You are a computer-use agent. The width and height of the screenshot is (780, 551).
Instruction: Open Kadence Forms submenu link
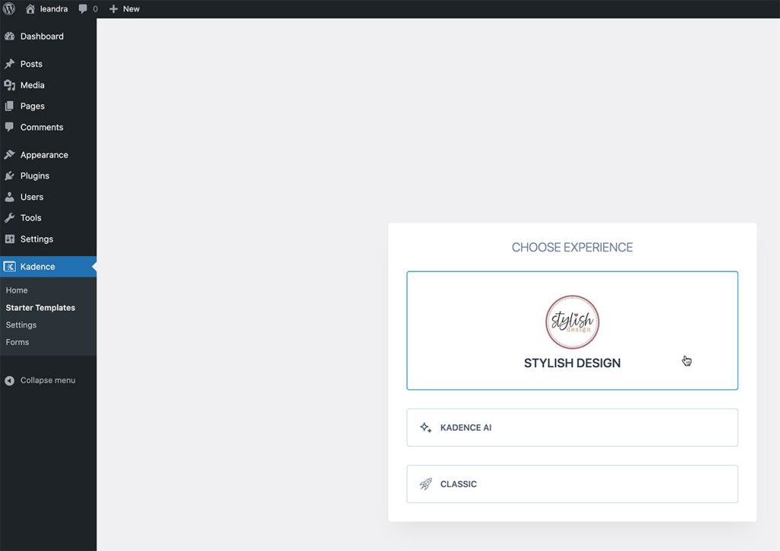(18, 342)
